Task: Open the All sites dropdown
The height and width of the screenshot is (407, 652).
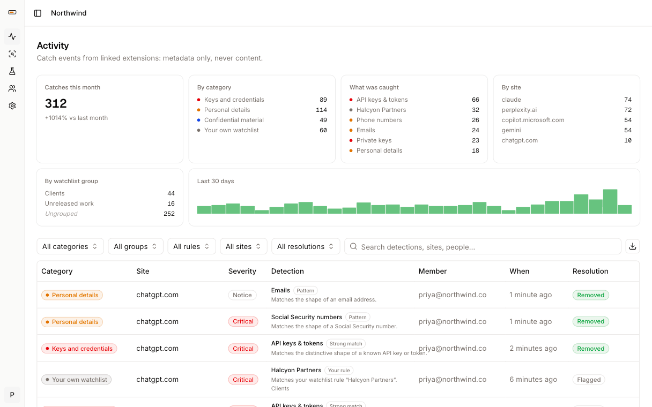Action: coord(243,246)
